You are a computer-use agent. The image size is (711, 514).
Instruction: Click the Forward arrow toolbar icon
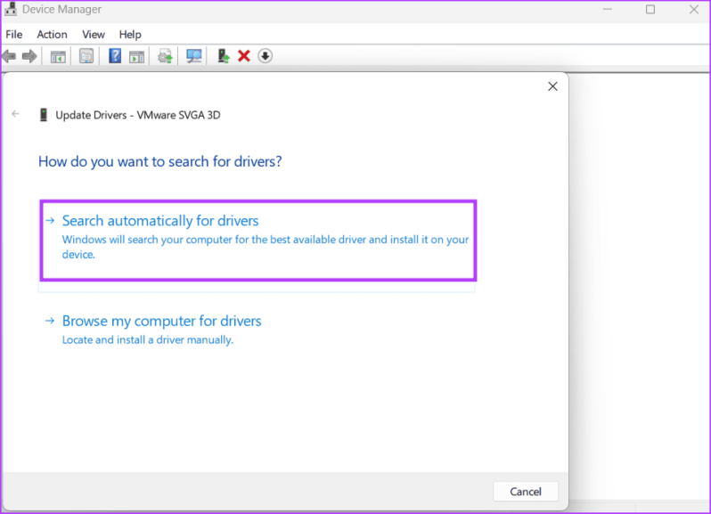(x=29, y=56)
